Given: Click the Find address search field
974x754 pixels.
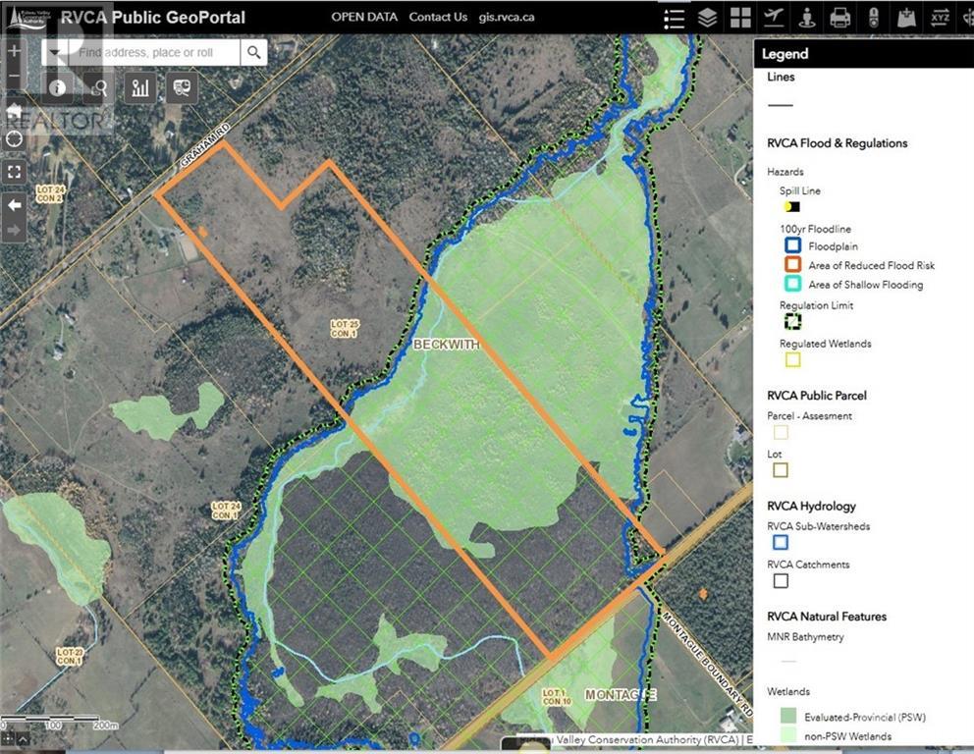Looking at the screenshot, I should (153, 53).
